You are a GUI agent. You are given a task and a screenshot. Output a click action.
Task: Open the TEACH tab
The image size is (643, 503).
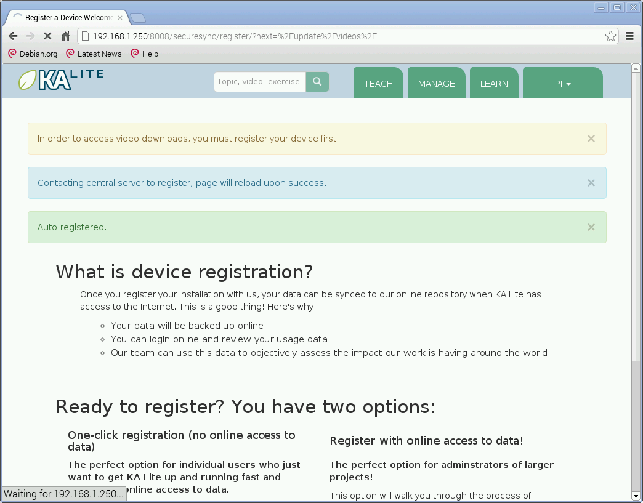coord(378,84)
